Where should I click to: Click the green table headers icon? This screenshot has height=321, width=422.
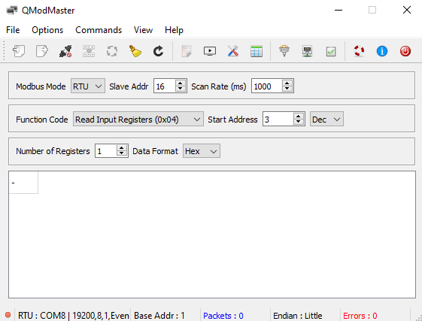(x=257, y=51)
